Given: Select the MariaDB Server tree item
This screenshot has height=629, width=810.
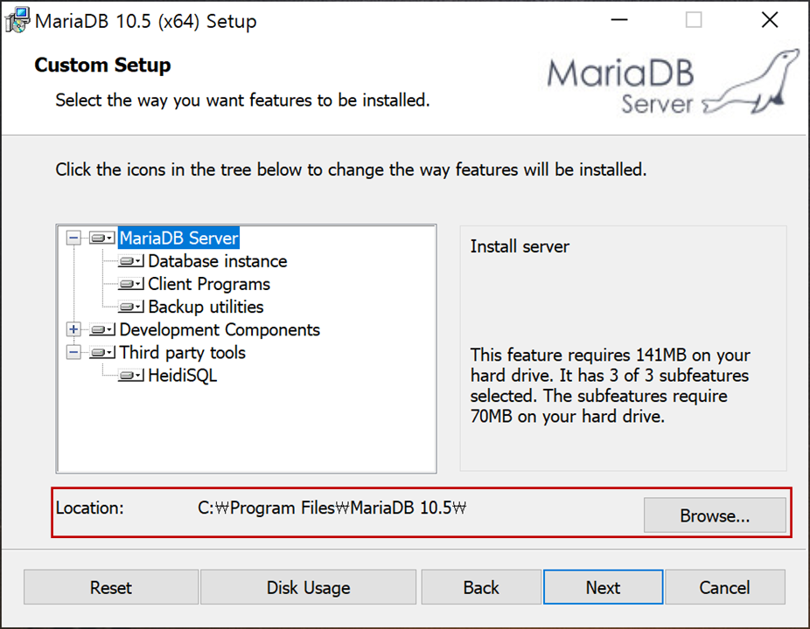Looking at the screenshot, I should pos(178,238).
